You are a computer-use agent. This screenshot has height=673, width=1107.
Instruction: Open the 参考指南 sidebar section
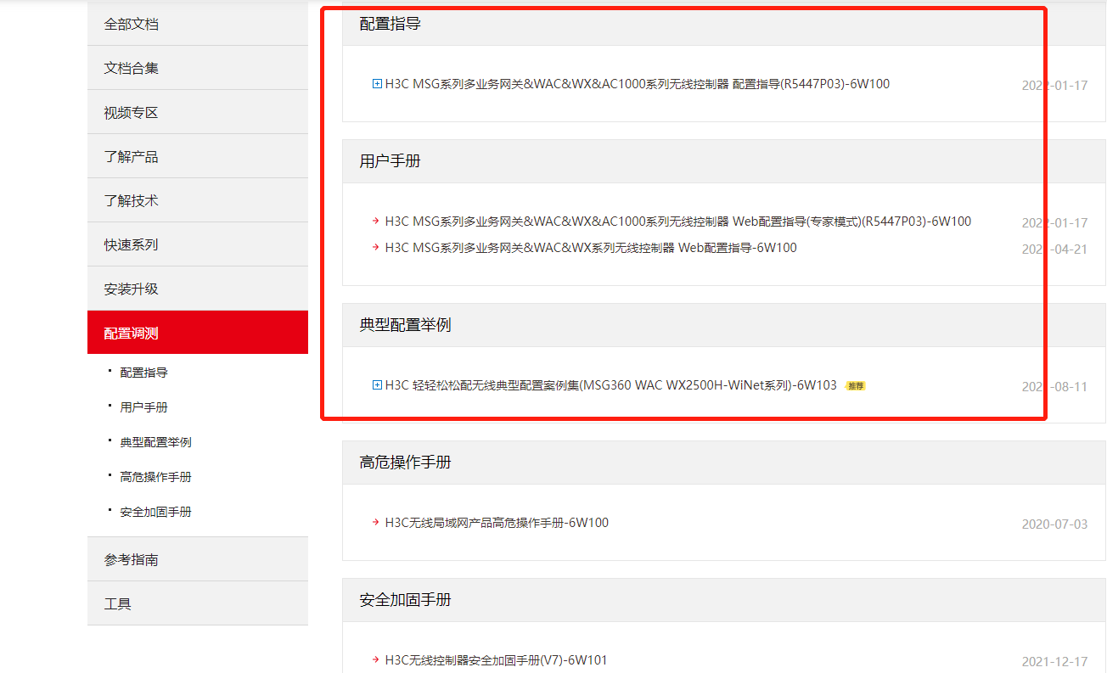[x=198, y=559]
